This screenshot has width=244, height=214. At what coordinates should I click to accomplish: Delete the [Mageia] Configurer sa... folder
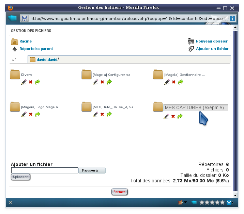[102, 82]
